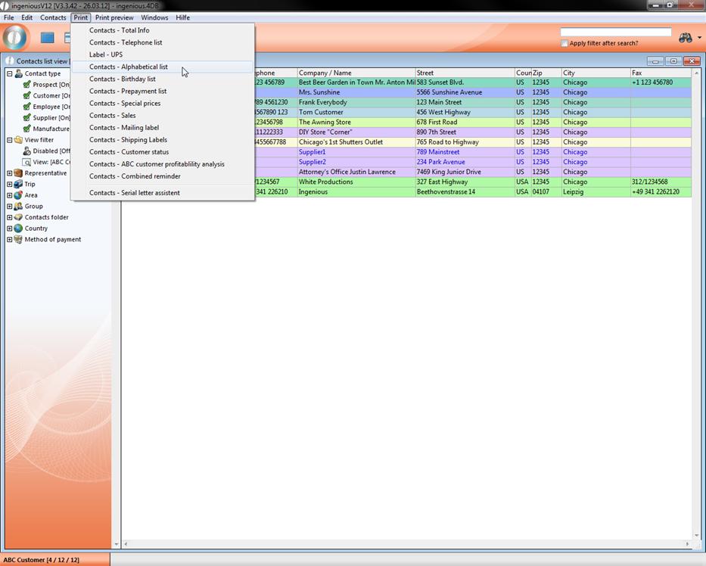Image resolution: width=706 pixels, height=566 pixels.
Task: Open the dropdown arrow beside the binoculars
Action: 700,39
